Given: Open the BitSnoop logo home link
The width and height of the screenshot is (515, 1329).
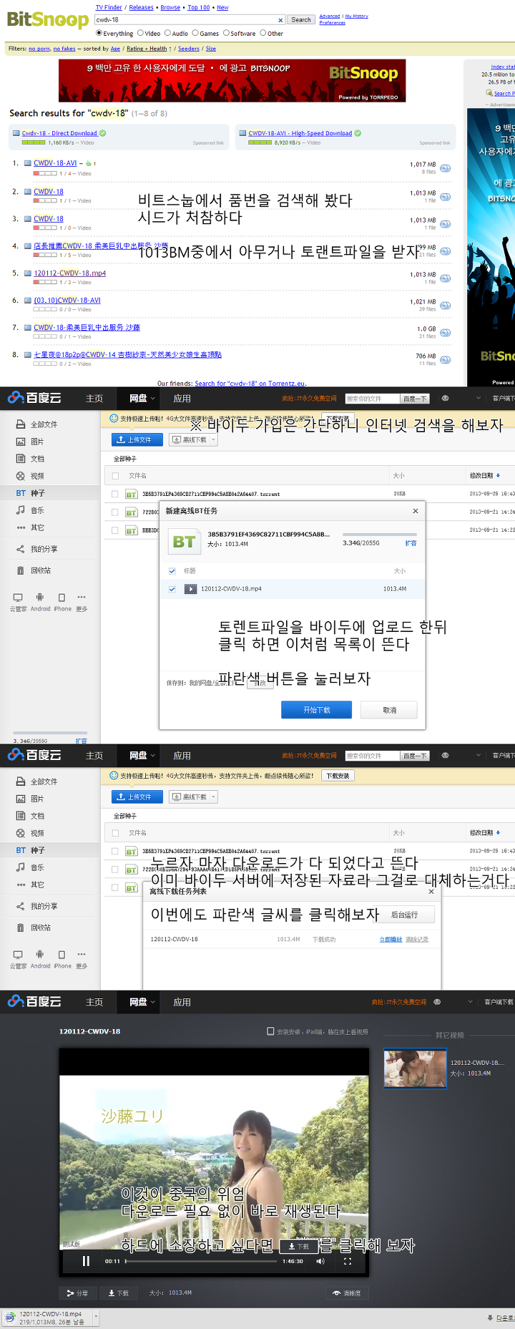Looking at the screenshot, I should (47, 19).
